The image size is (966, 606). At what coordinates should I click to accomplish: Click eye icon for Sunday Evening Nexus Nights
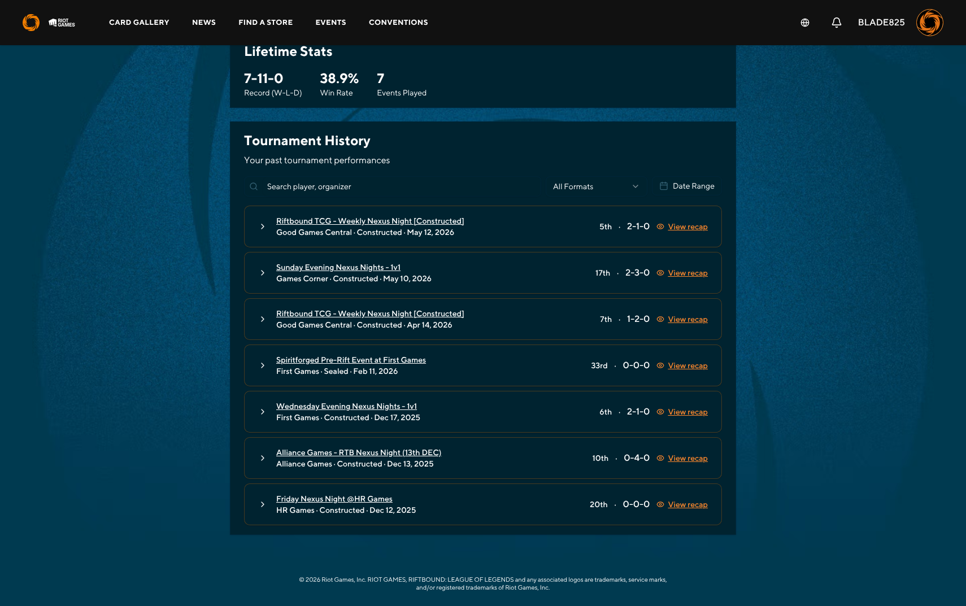(x=660, y=273)
